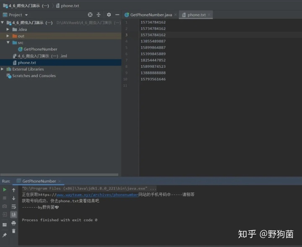The width and height of the screenshot is (302, 247).
Task: Expand the .idea folder arrow
Action: 8,29
